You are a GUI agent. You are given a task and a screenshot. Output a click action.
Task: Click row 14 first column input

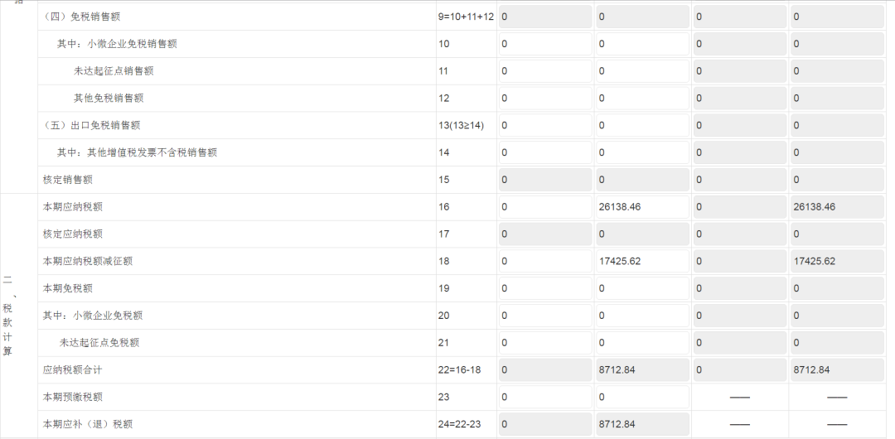coord(545,152)
